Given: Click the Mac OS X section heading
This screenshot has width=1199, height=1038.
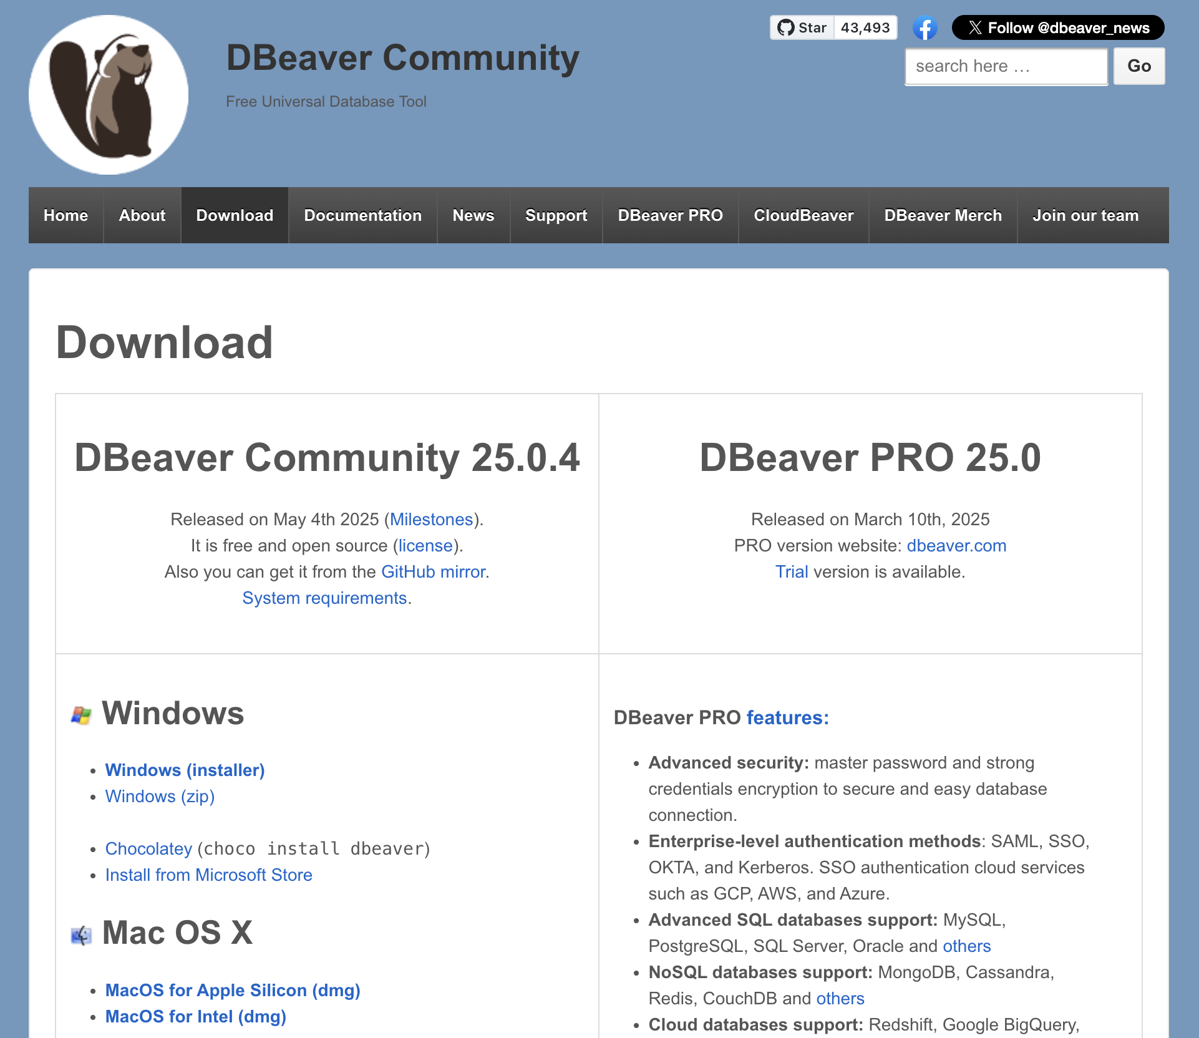Looking at the screenshot, I should coord(177,933).
